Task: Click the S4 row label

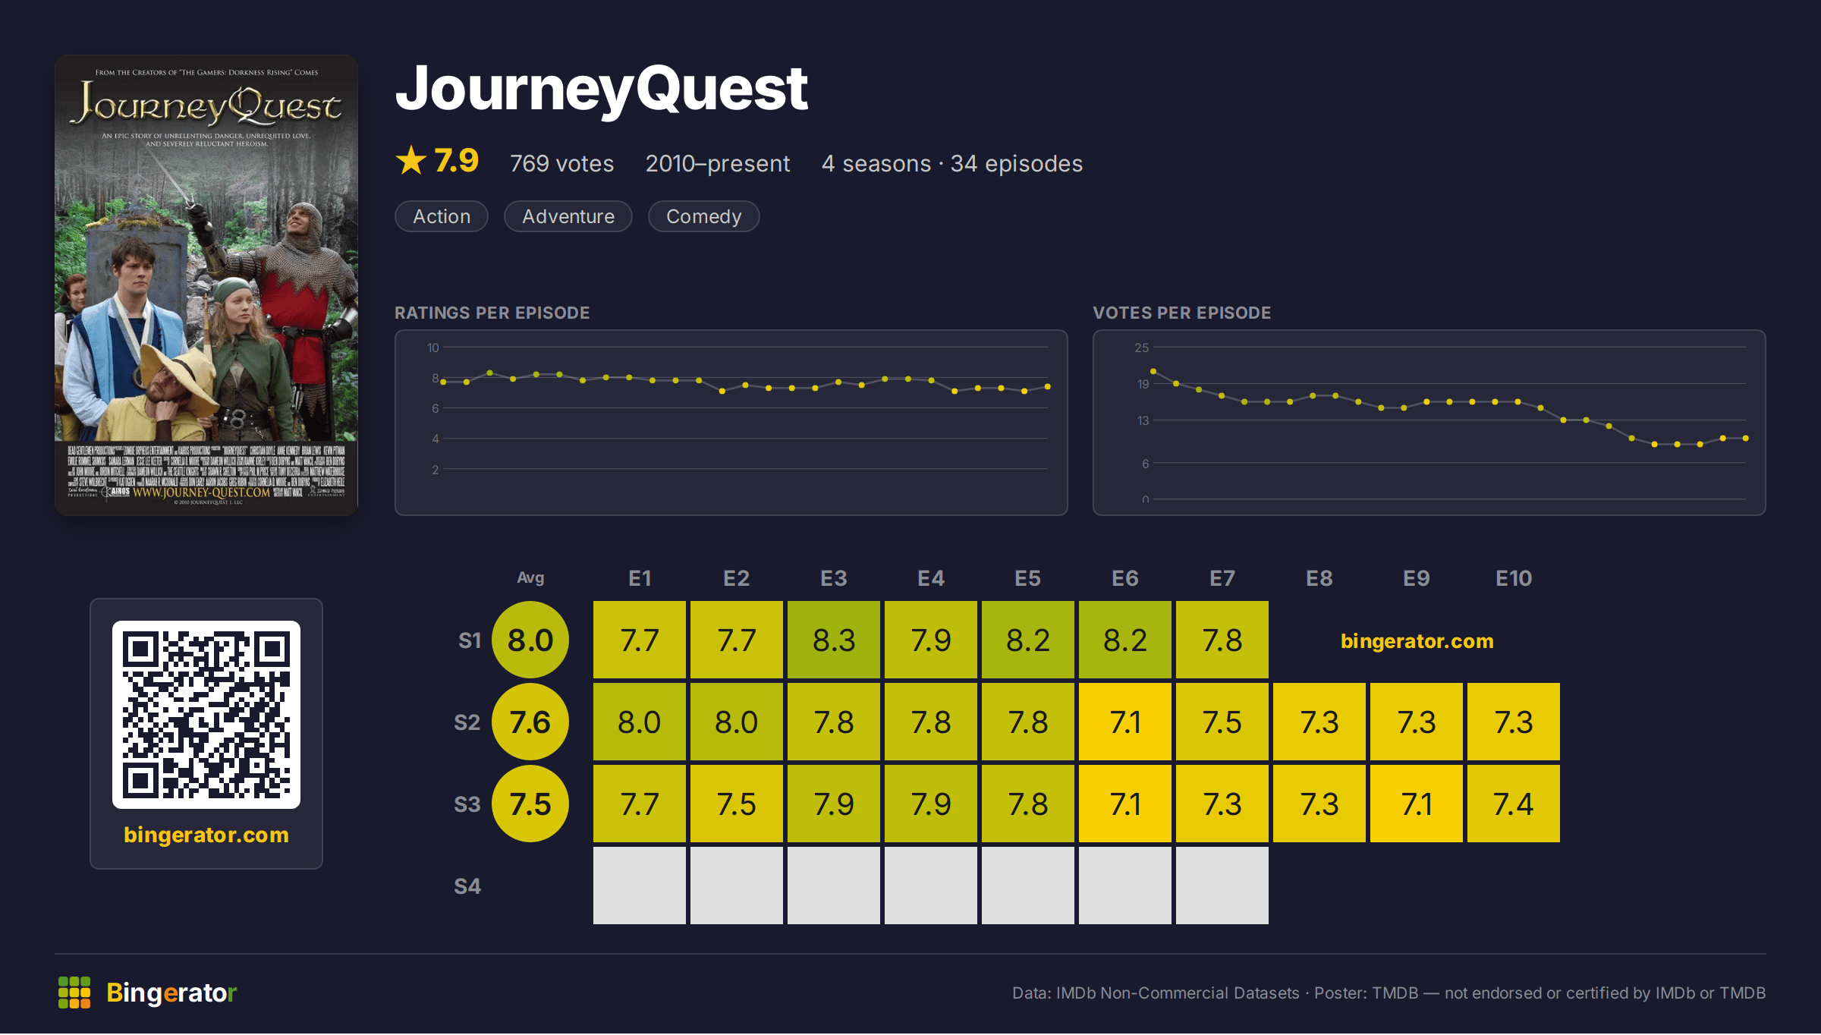Action: [x=467, y=886]
